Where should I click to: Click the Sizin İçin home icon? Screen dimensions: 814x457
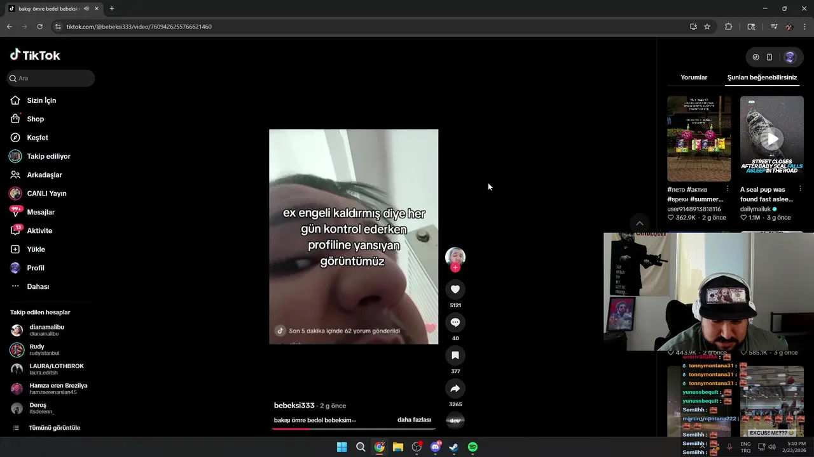15,100
